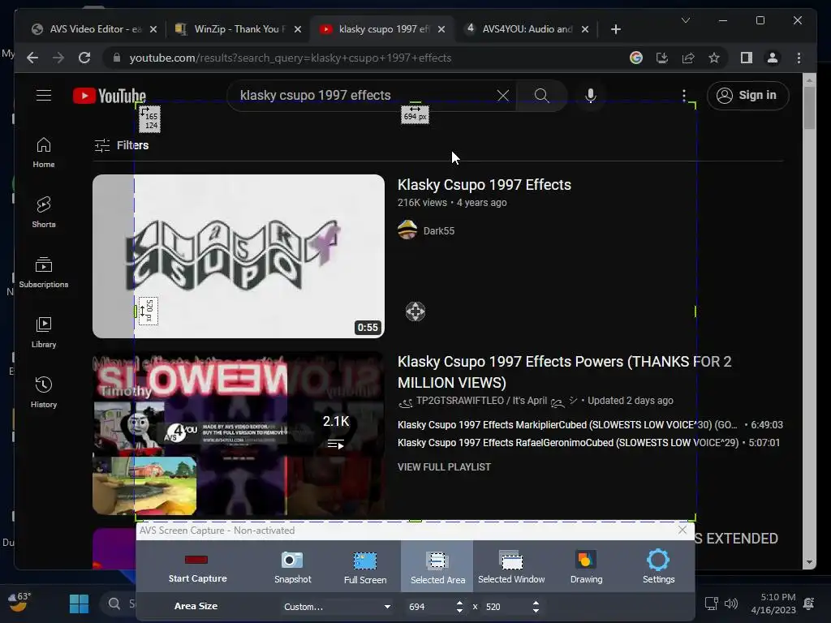Open Shorts in the sidebar

[44, 213]
